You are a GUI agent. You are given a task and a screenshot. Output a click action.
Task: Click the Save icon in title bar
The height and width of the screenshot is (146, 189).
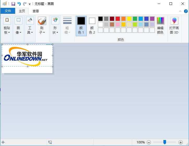[13, 4]
